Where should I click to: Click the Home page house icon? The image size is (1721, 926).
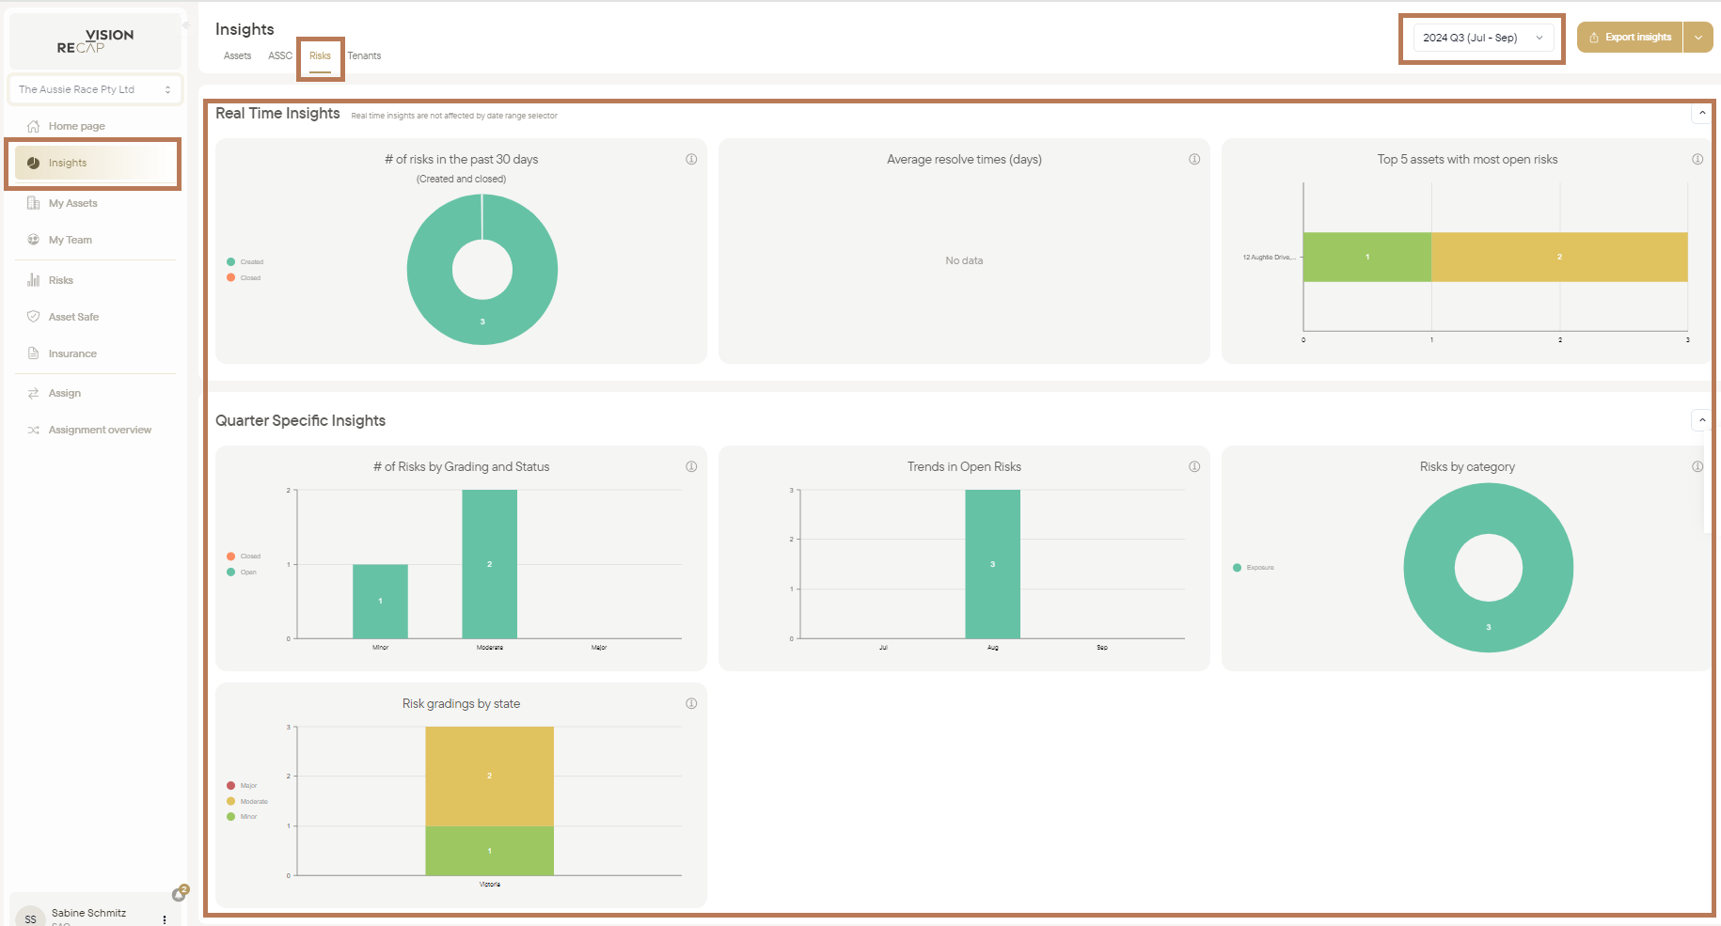34,126
